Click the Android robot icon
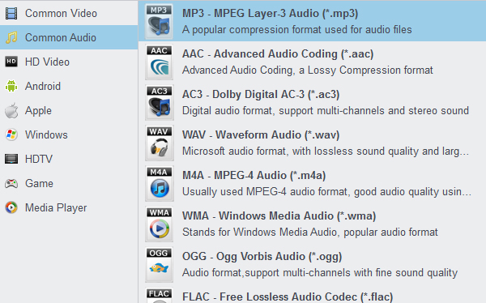This screenshot has width=486, height=303. (x=11, y=86)
